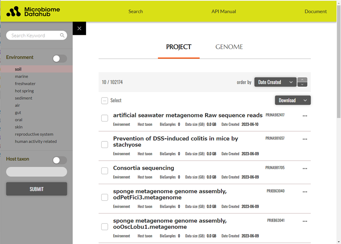The image size is (341, 244).
Task: Click the Microbiome Datahub logo
Action: coord(33,11)
